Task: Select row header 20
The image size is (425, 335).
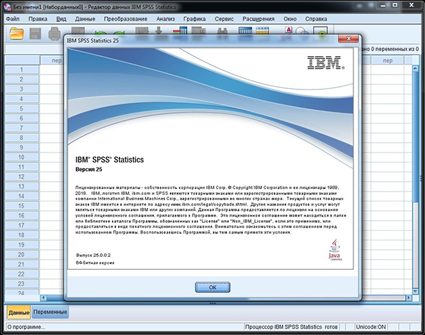Action: coord(22,255)
